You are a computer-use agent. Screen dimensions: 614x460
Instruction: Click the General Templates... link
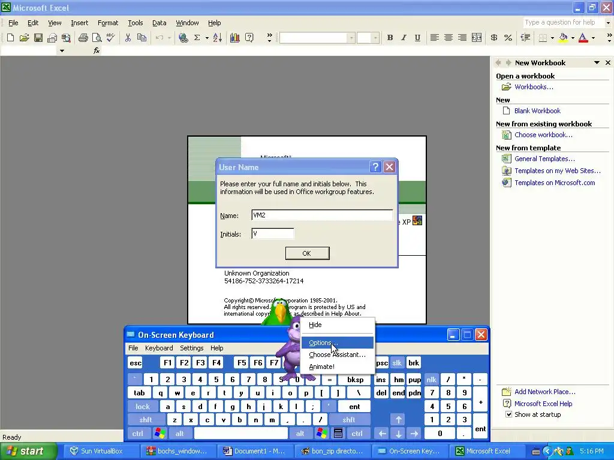(544, 159)
